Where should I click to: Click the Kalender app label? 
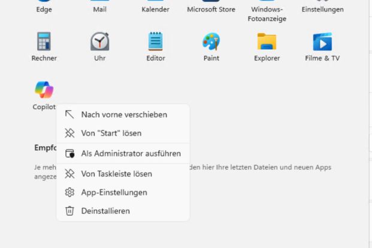pyautogui.click(x=155, y=10)
